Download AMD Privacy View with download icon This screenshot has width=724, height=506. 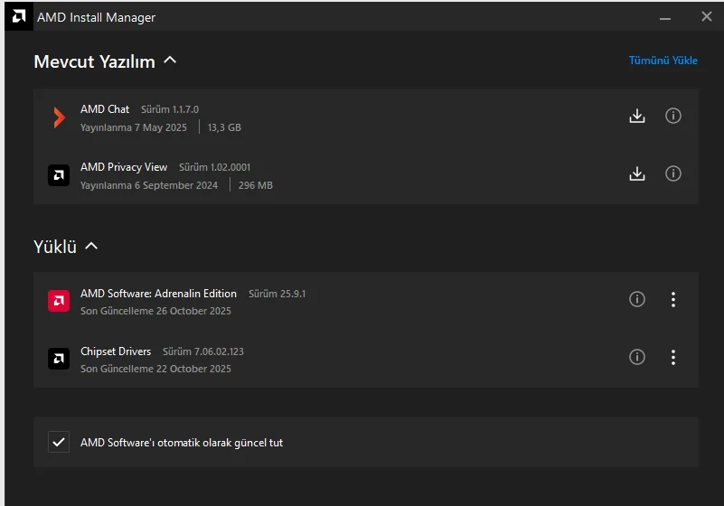pos(637,173)
